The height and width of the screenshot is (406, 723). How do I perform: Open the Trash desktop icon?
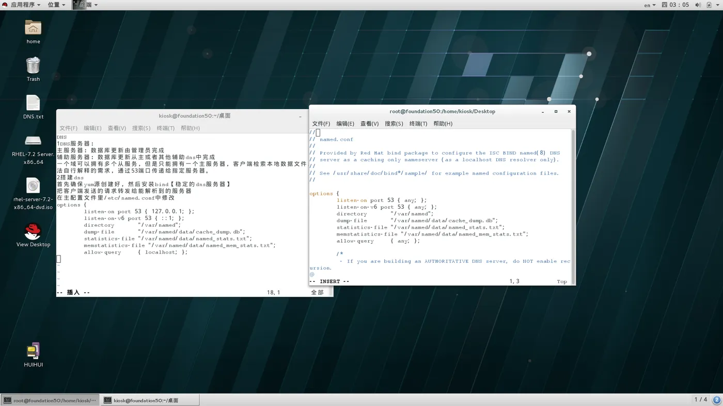pyautogui.click(x=33, y=65)
